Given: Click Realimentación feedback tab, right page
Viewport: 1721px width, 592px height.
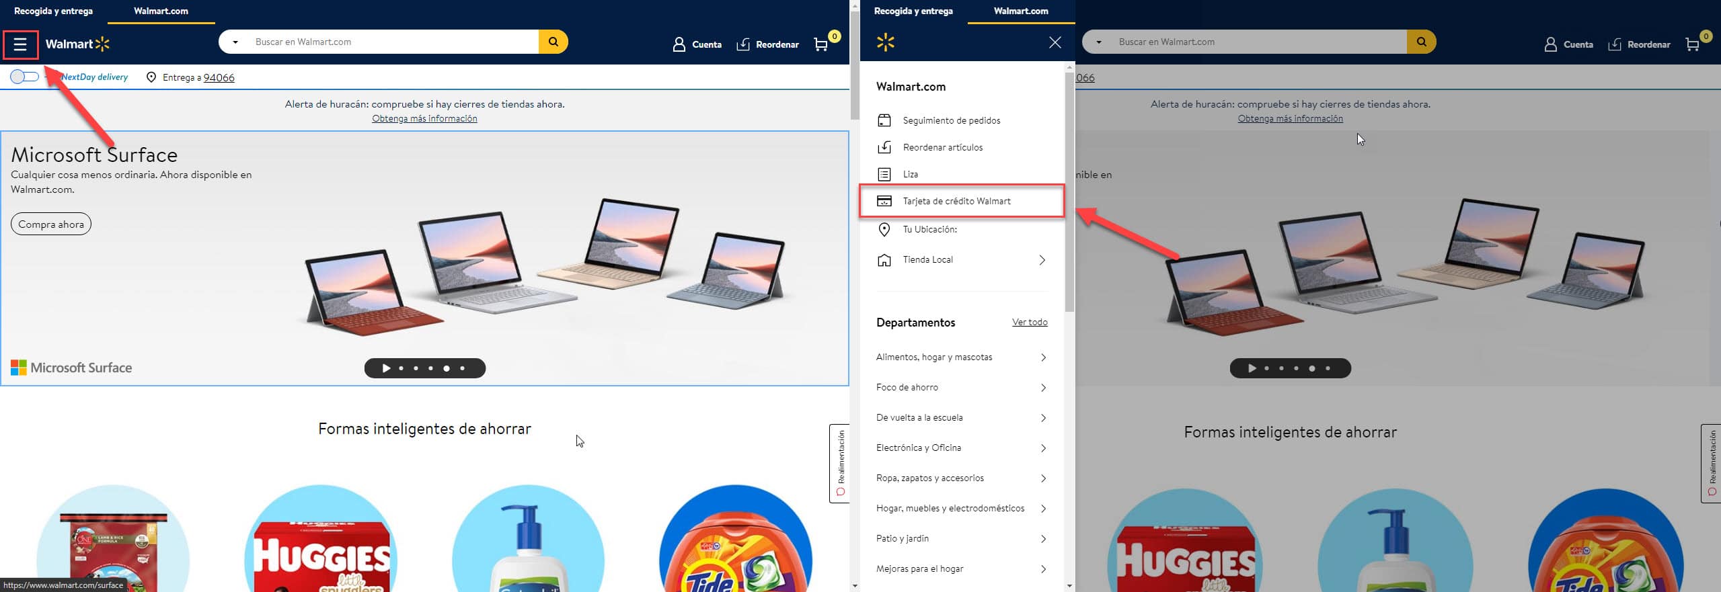Looking at the screenshot, I should (1711, 463).
